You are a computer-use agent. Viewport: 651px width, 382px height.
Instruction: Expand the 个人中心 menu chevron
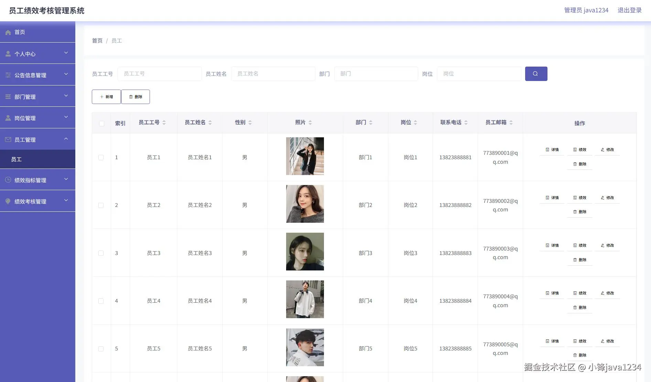coord(66,53)
